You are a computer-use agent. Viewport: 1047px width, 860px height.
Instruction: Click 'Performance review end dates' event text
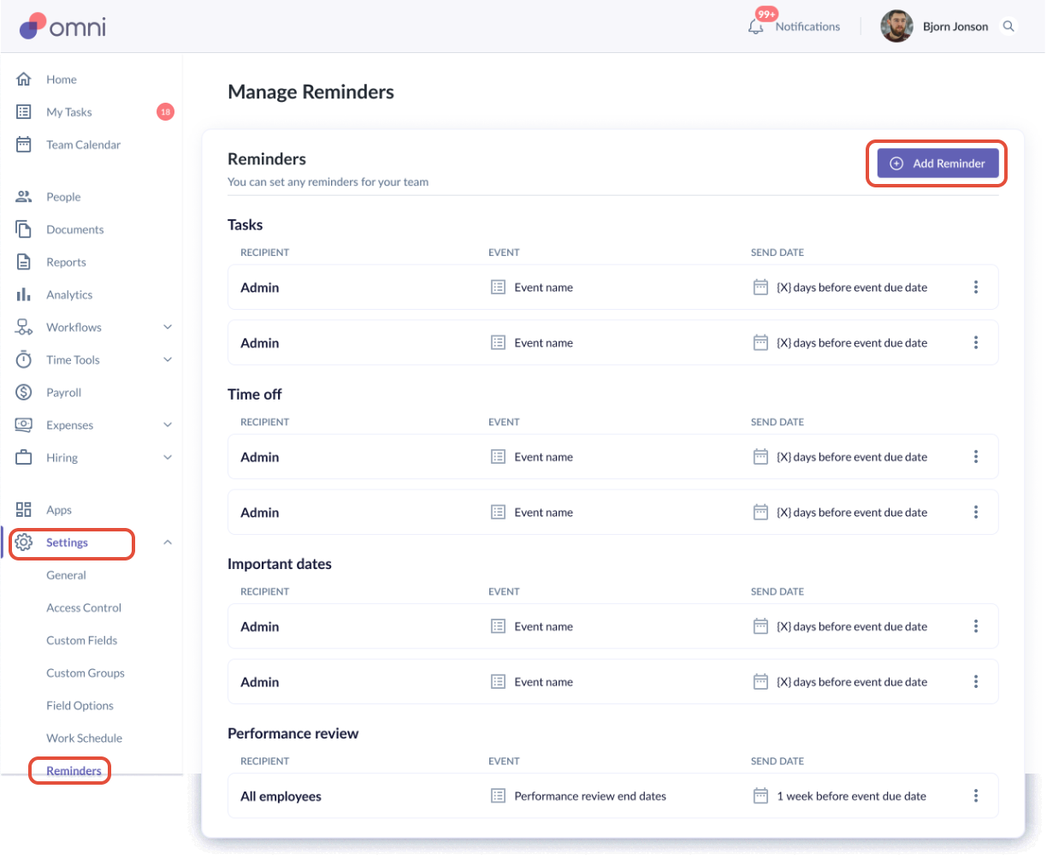click(x=590, y=796)
